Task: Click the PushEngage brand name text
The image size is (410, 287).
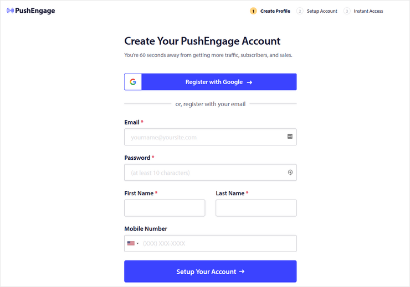Action: pos(35,11)
